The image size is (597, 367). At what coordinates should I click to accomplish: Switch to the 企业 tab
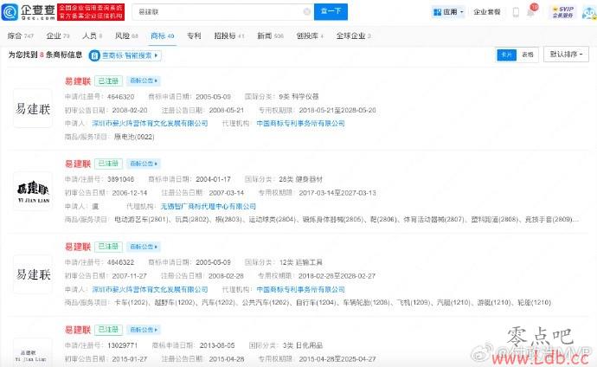58,35
